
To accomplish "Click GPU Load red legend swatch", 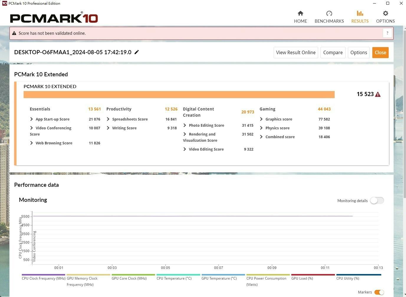I will [313, 275].
